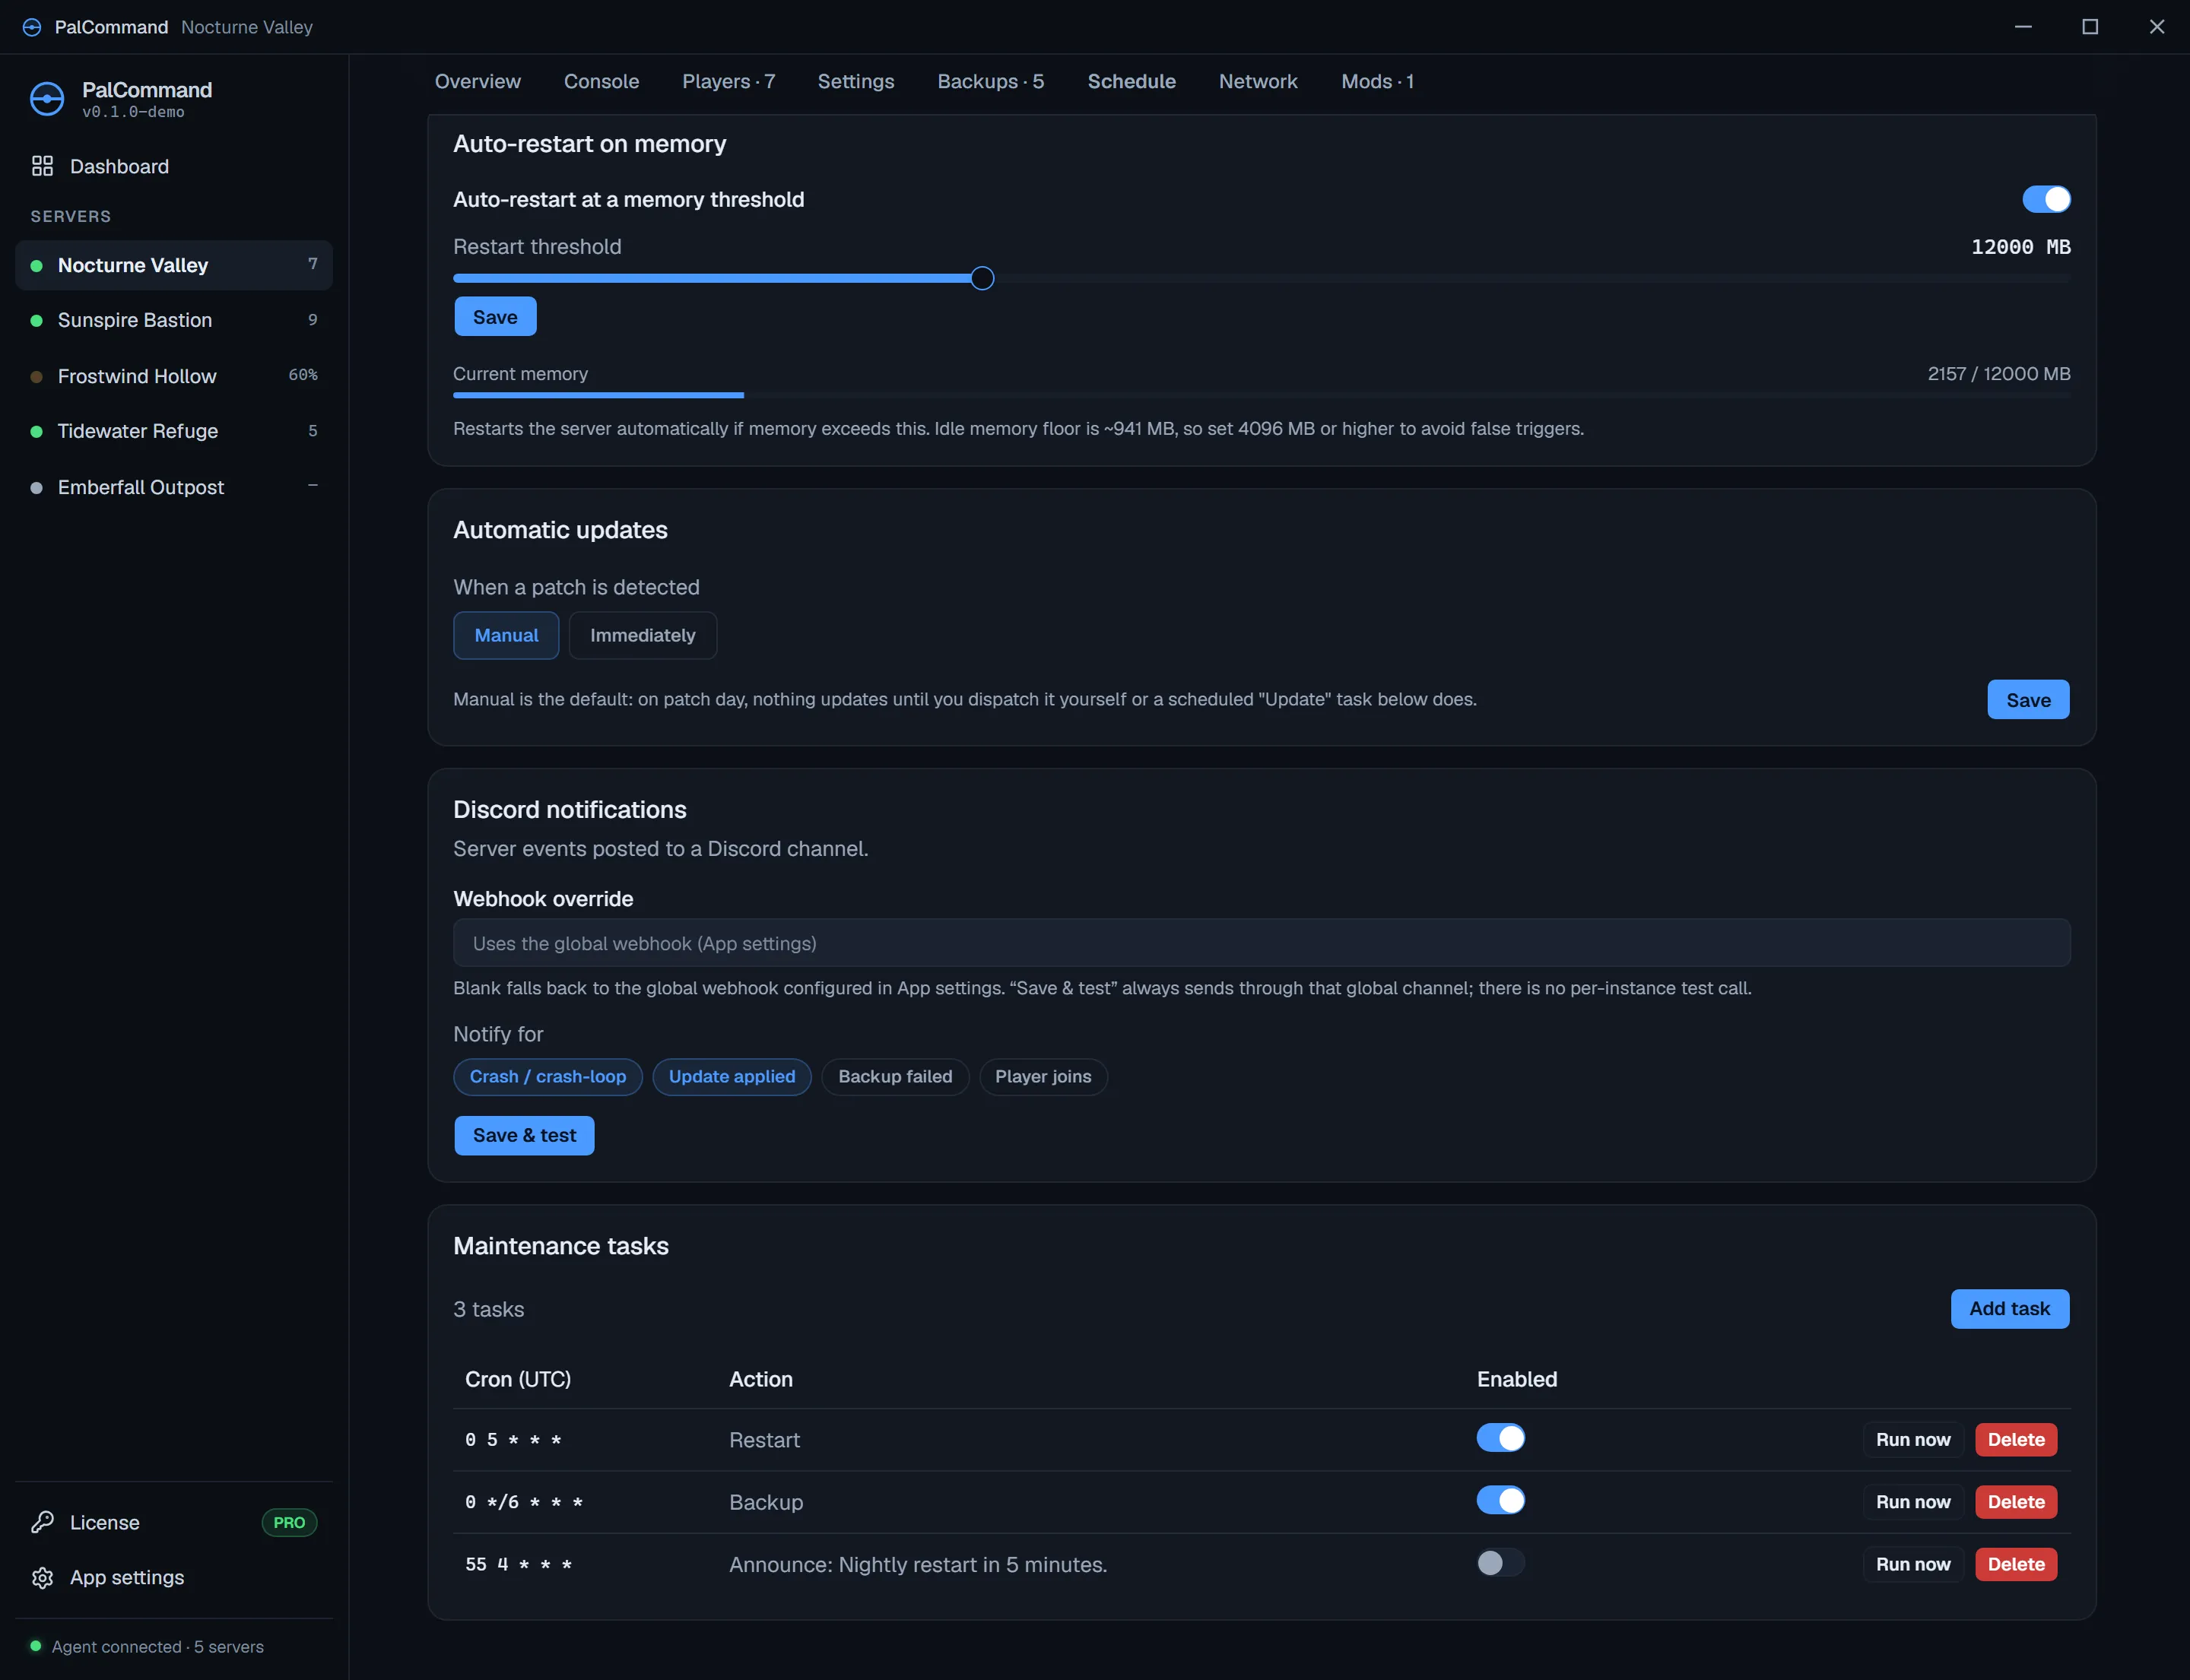Screen dimensions: 2190x1680
Task: Click the App settings gear icon
Action: click(42, 1577)
